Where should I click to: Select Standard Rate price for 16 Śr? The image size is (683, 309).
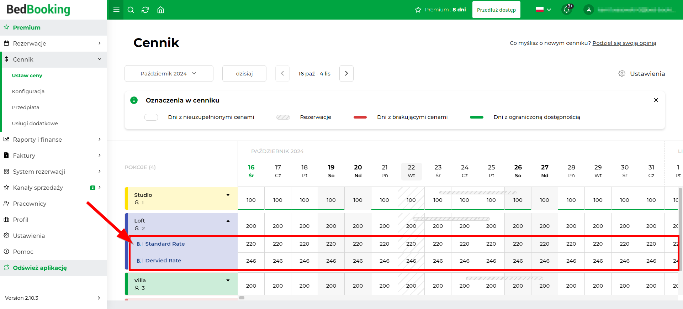(251, 244)
